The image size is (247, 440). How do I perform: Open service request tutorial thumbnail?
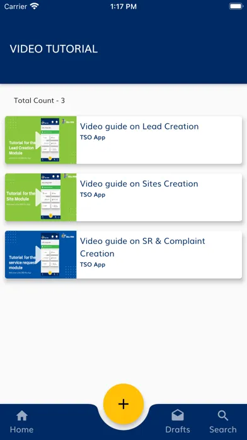(41, 255)
